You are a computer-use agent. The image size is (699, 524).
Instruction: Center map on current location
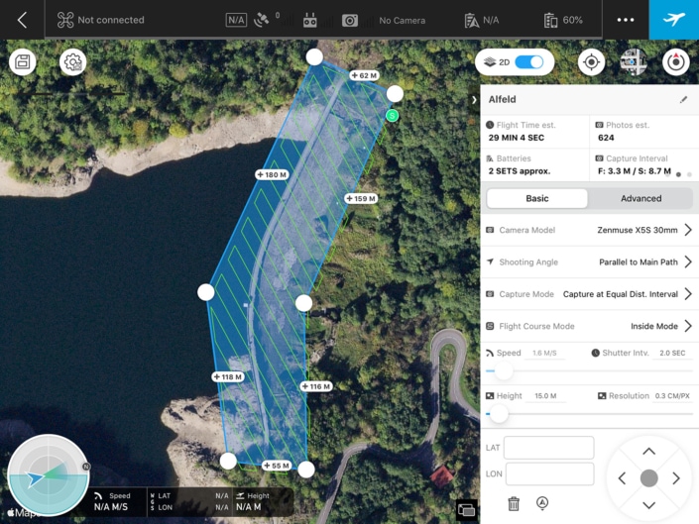point(591,62)
